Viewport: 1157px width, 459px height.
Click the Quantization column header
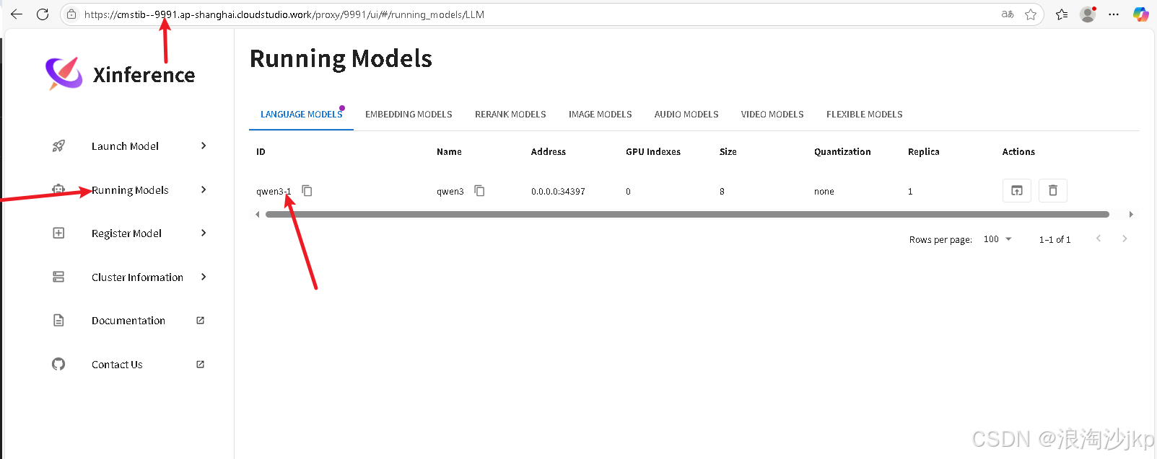(x=842, y=152)
